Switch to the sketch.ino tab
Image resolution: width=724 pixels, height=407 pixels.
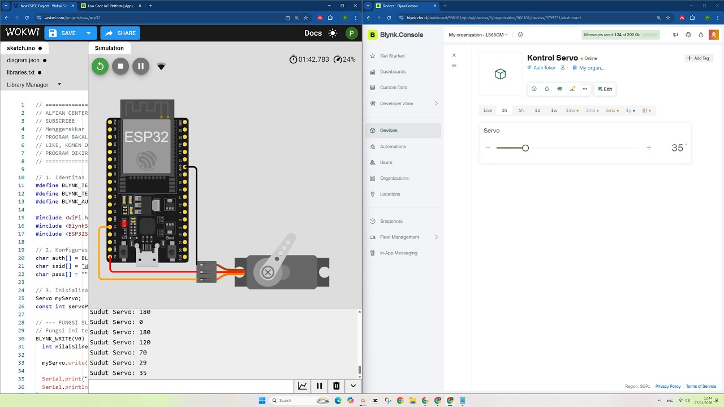point(24,48)
